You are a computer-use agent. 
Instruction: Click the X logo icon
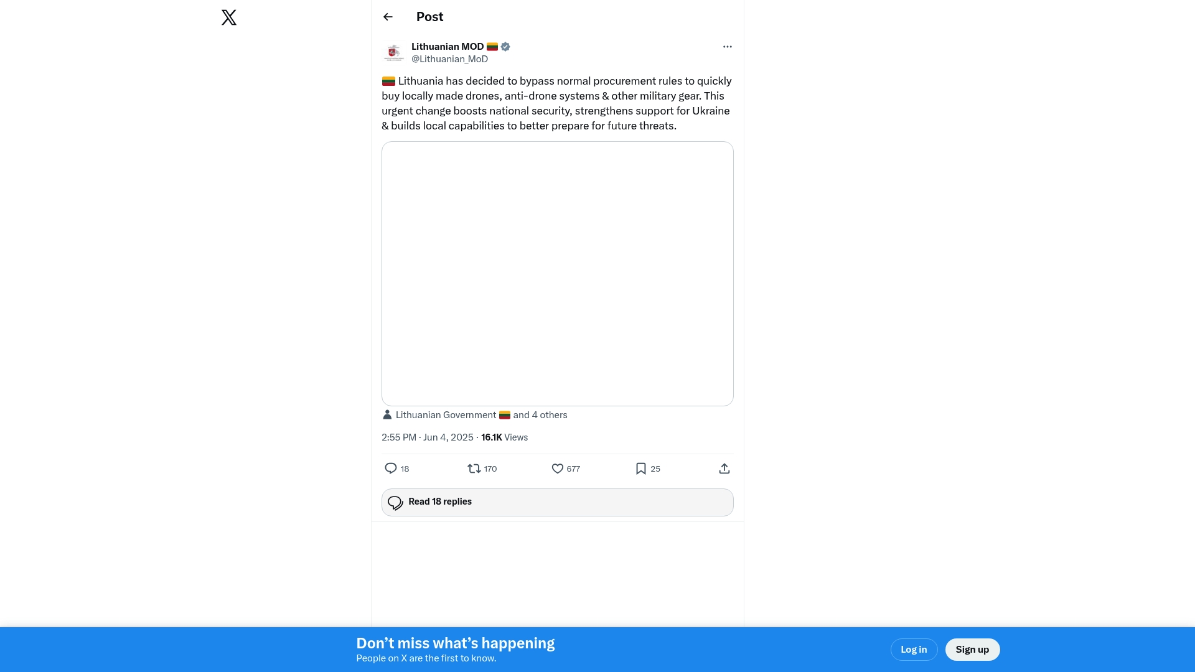click(x=229, y=17)
